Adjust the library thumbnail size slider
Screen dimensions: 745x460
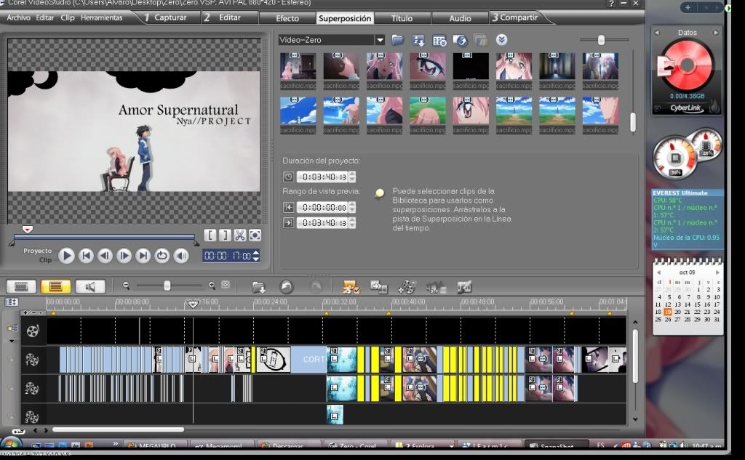[601, 40]
